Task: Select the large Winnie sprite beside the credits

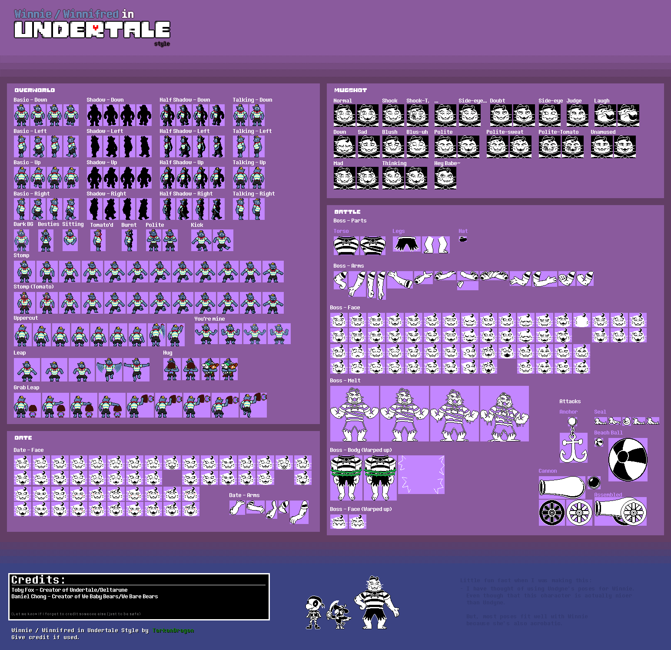Action: pyautogui.click(x=376, y=603)
